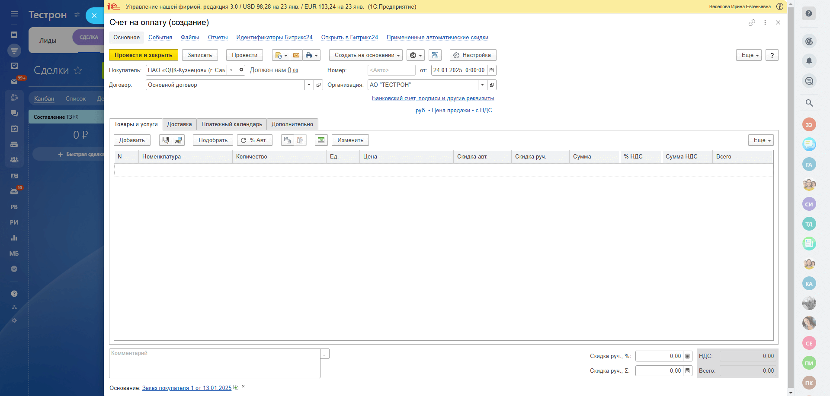
Task: Click the copy rows icon
Action: click(287, 140)
